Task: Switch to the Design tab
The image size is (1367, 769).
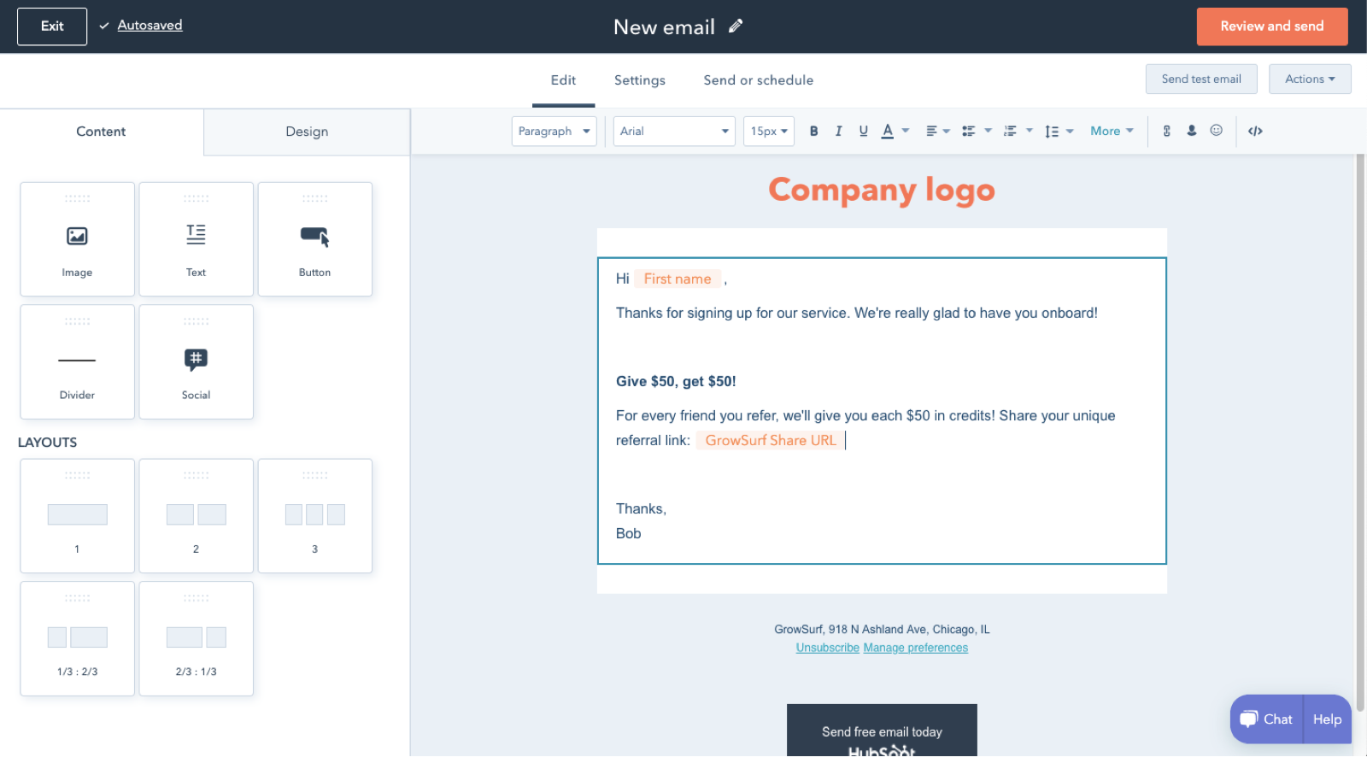Action: (306, 132)
